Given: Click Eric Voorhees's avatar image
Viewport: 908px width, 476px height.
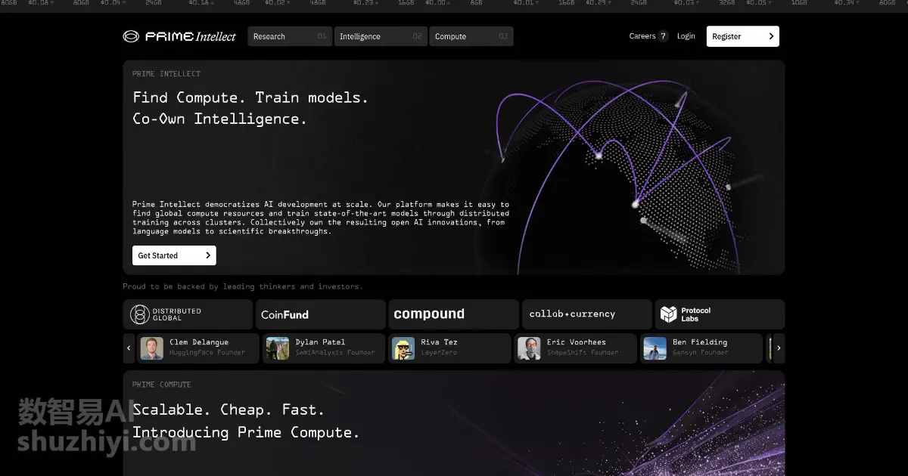Looking at the screenshot, I should [529, 348].
